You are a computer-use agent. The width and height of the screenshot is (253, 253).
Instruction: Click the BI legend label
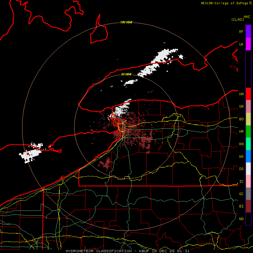tap(241, 206)
